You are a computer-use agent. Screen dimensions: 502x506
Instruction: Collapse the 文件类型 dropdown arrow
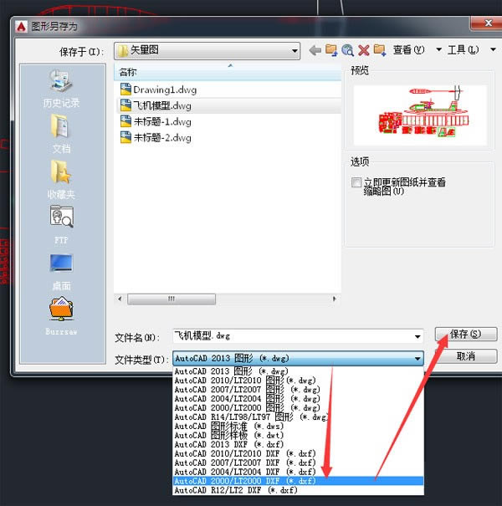(417, 359)
